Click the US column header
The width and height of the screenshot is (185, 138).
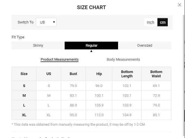pos(49,74)
